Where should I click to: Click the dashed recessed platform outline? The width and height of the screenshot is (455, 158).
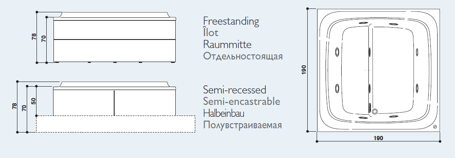[115, 124]
